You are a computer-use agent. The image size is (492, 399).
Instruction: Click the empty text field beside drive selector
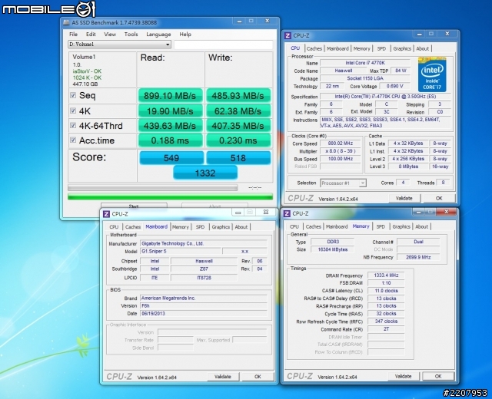(x=224, y=45)
